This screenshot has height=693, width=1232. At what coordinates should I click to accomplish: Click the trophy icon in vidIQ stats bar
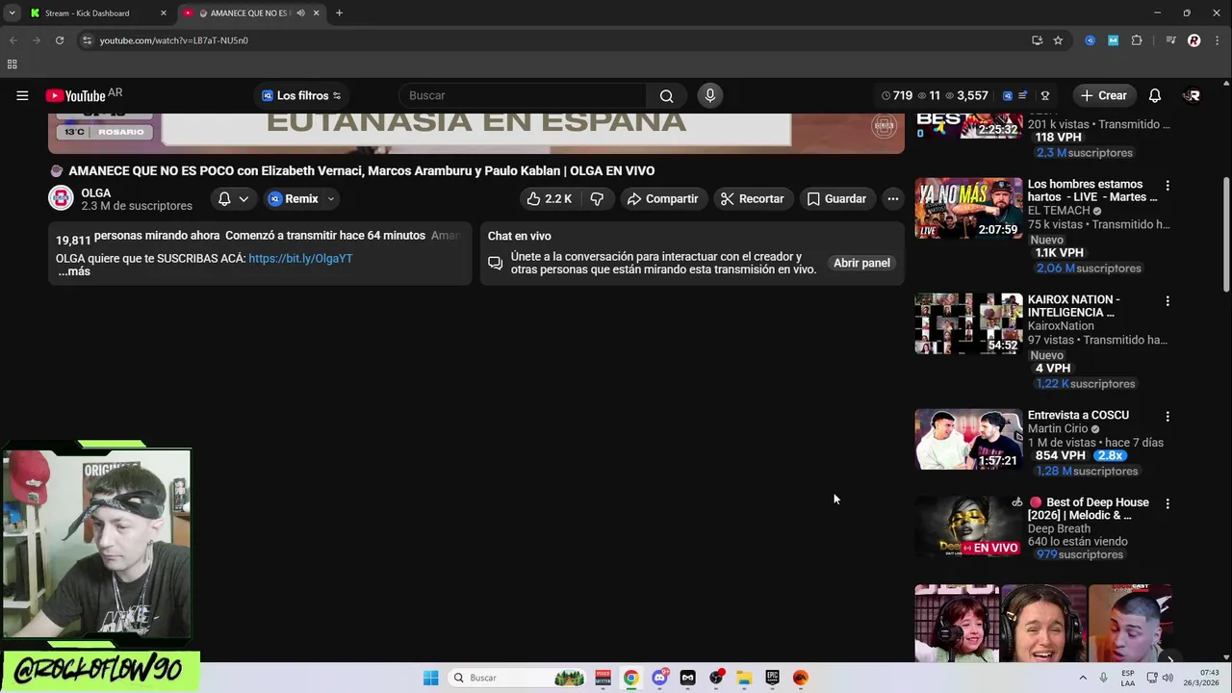(1045, 95)
